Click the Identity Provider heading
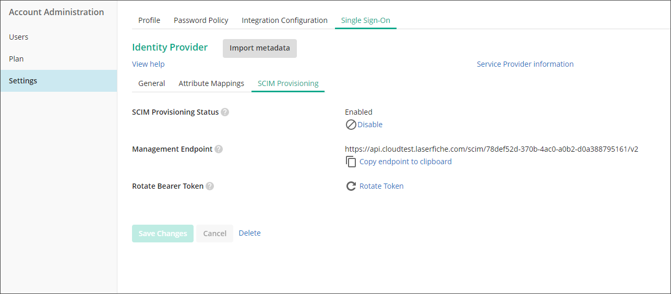The height and width of the screenshot is (294, 671). point(170,47)
